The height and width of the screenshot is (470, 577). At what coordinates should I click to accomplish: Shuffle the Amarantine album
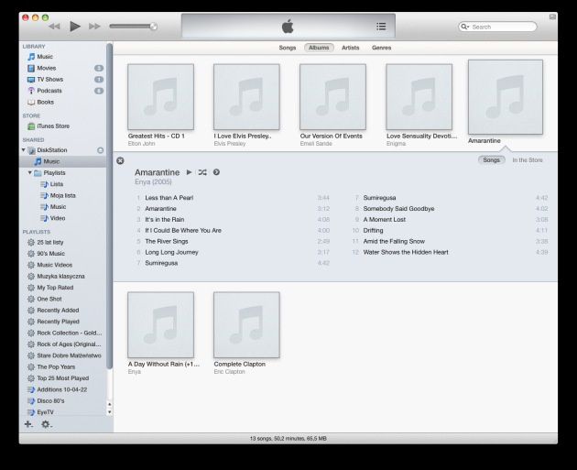(202, 172)
